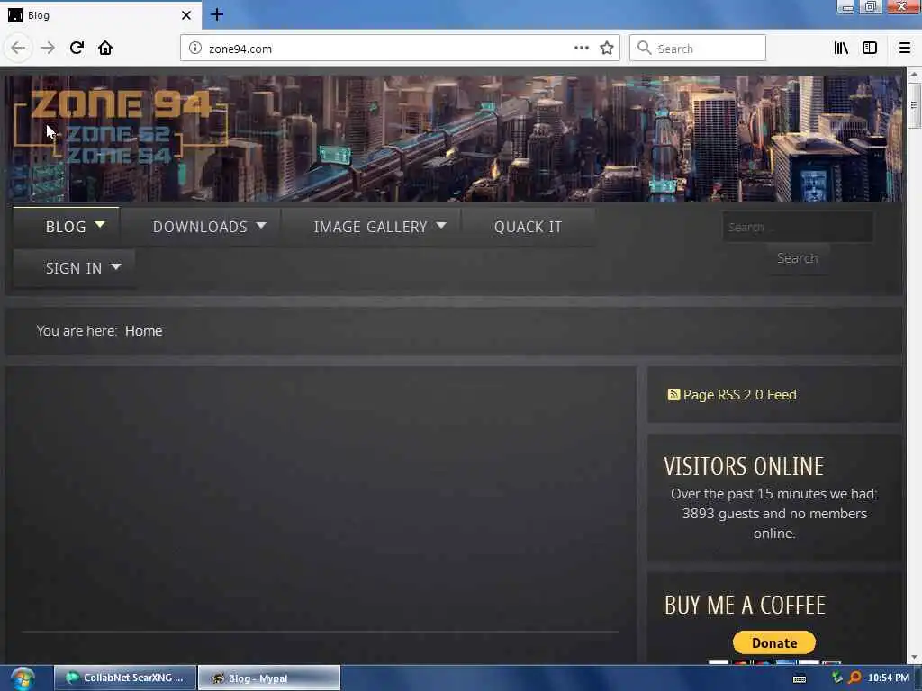Click the site Search button
The height and width of the screenshot is (691, 922).
tap(798, 258)
